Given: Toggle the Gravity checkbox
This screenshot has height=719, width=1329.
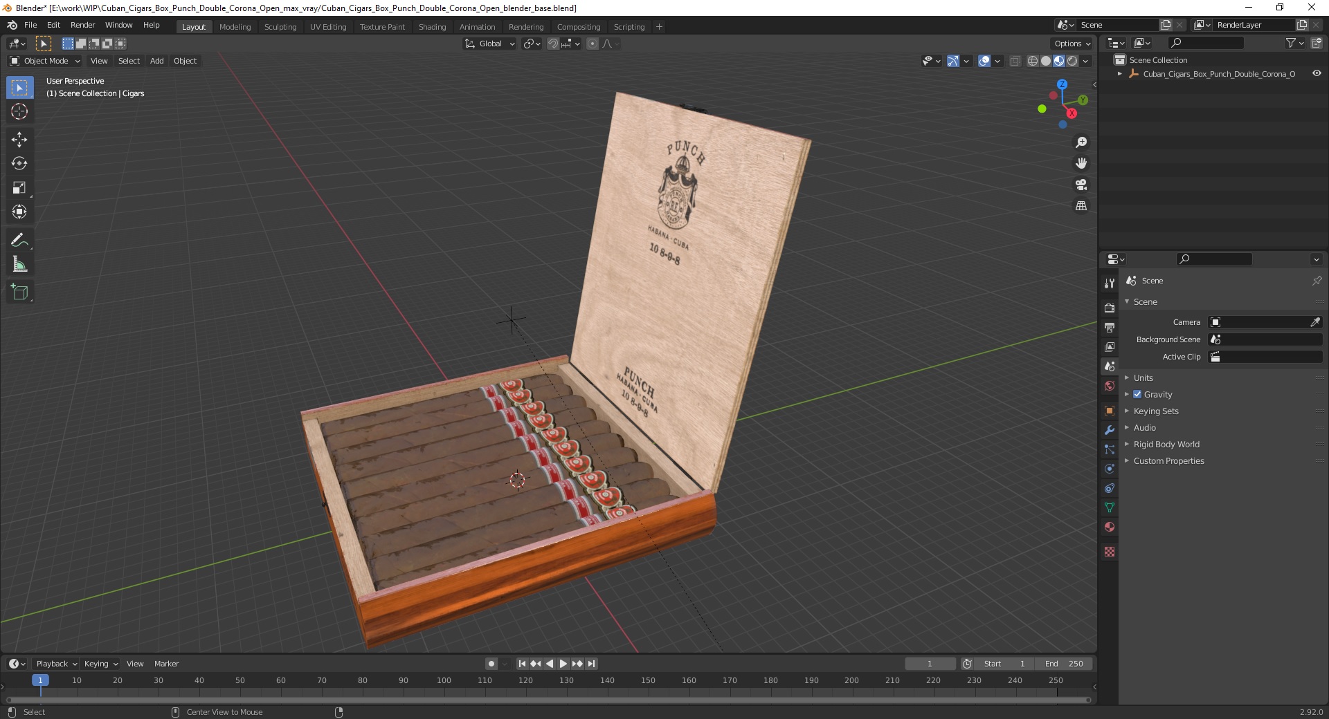Looking at the screenshot, I should point(1137,394).
